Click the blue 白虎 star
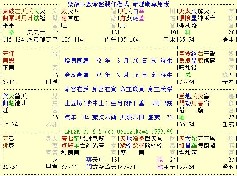The image size is (237, 176). point(135,15)
